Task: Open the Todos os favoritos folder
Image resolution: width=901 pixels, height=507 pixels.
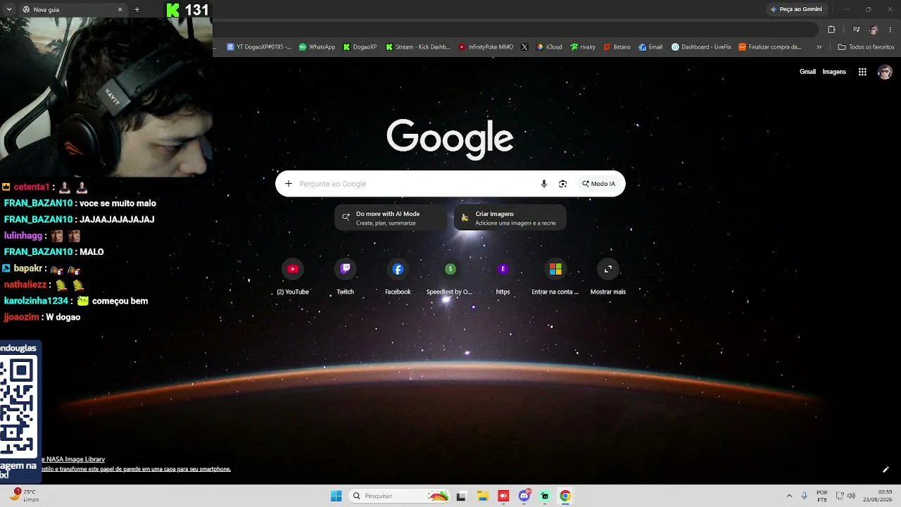Action: pos(867,47)
